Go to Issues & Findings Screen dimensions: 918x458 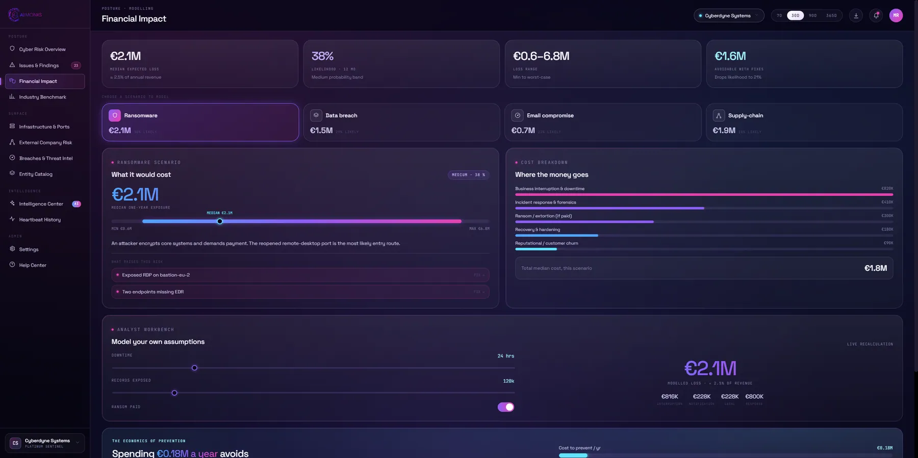click(x=45, y=65)
